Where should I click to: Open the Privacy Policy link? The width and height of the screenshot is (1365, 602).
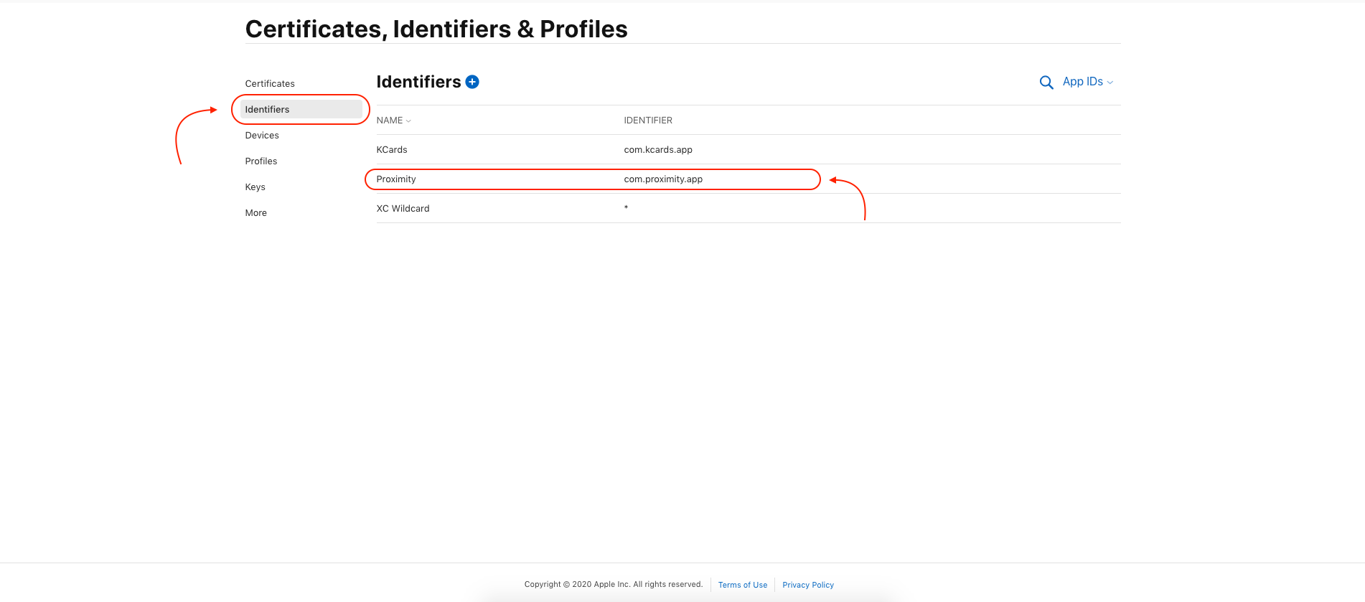pyautogui.click(x=808, y=585)
